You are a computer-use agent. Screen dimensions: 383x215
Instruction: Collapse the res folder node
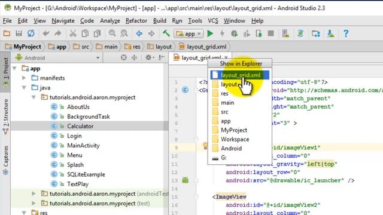pos(24,213)
